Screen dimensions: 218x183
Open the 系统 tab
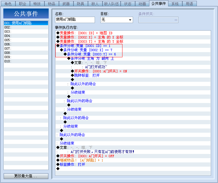pyautogui.click(x=175, y=4)
